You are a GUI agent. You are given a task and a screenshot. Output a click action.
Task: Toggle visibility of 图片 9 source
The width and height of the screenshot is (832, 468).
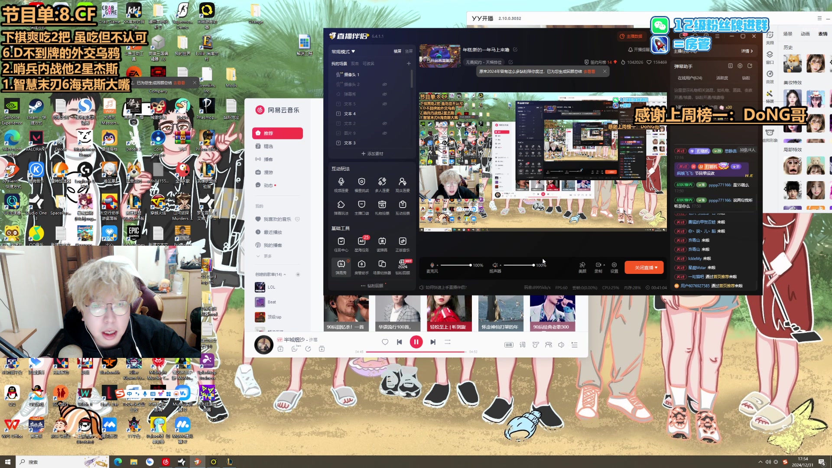coord(384,133)
